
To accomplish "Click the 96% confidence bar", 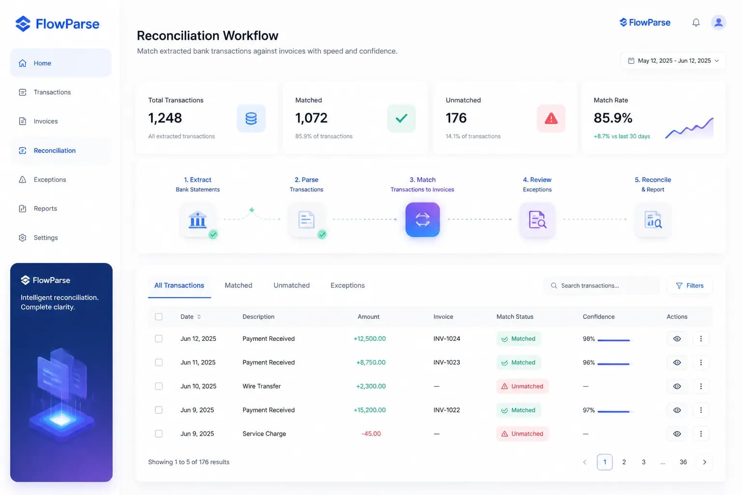I will coord(614,364).
